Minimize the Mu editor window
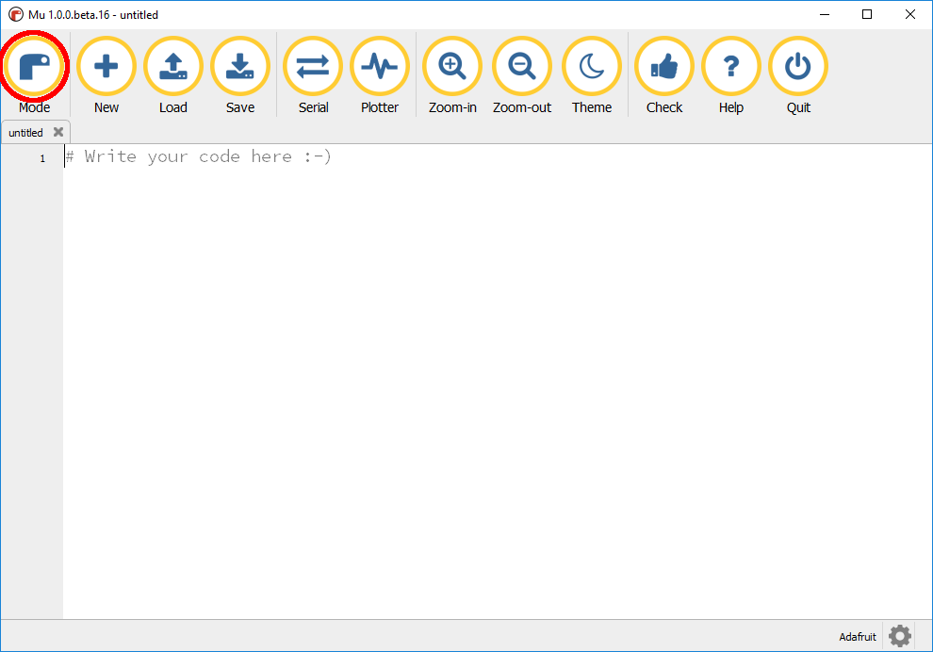The width and height of the screenshot is (933, 652). coord(824,14)
